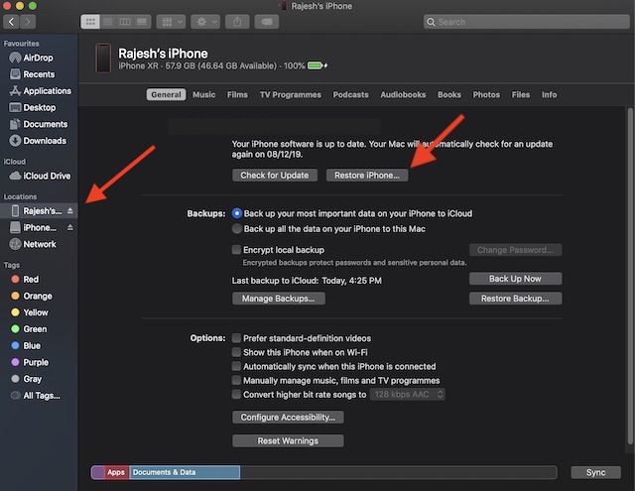The image size is (635, 491).
Task: Switch to the Books tab
Action: pyautogui.click(x=449, y=94)
